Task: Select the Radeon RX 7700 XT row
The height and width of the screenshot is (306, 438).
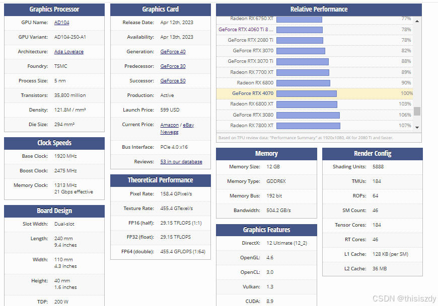Action: pos(315,72)
